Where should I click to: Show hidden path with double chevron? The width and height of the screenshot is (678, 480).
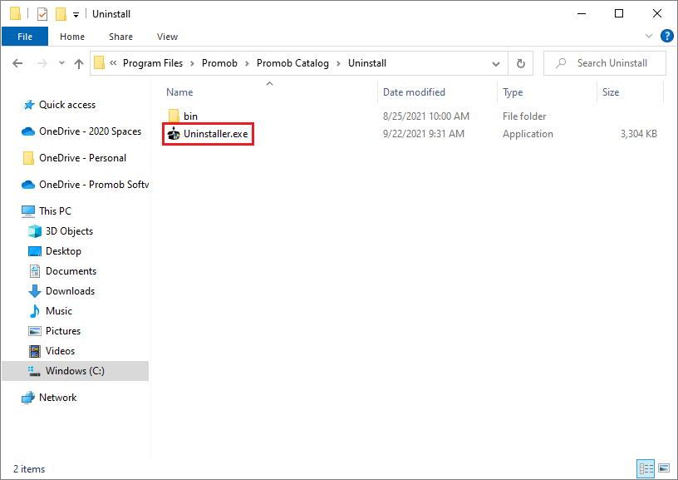113,63
